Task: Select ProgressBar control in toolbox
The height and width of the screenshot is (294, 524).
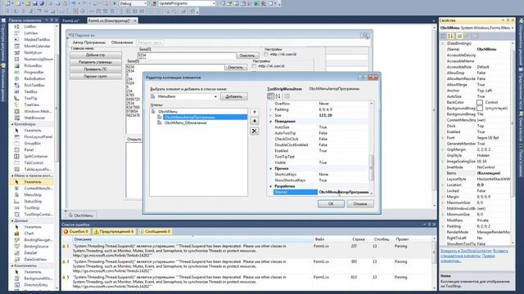Action: click(x=34, y=72)
